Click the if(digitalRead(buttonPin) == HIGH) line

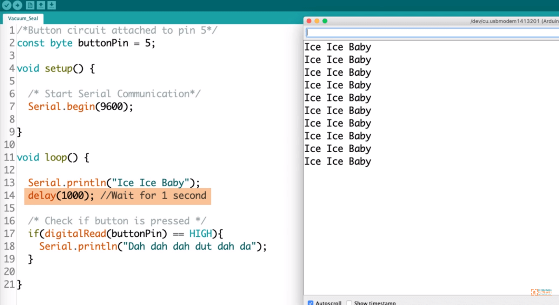126,234
